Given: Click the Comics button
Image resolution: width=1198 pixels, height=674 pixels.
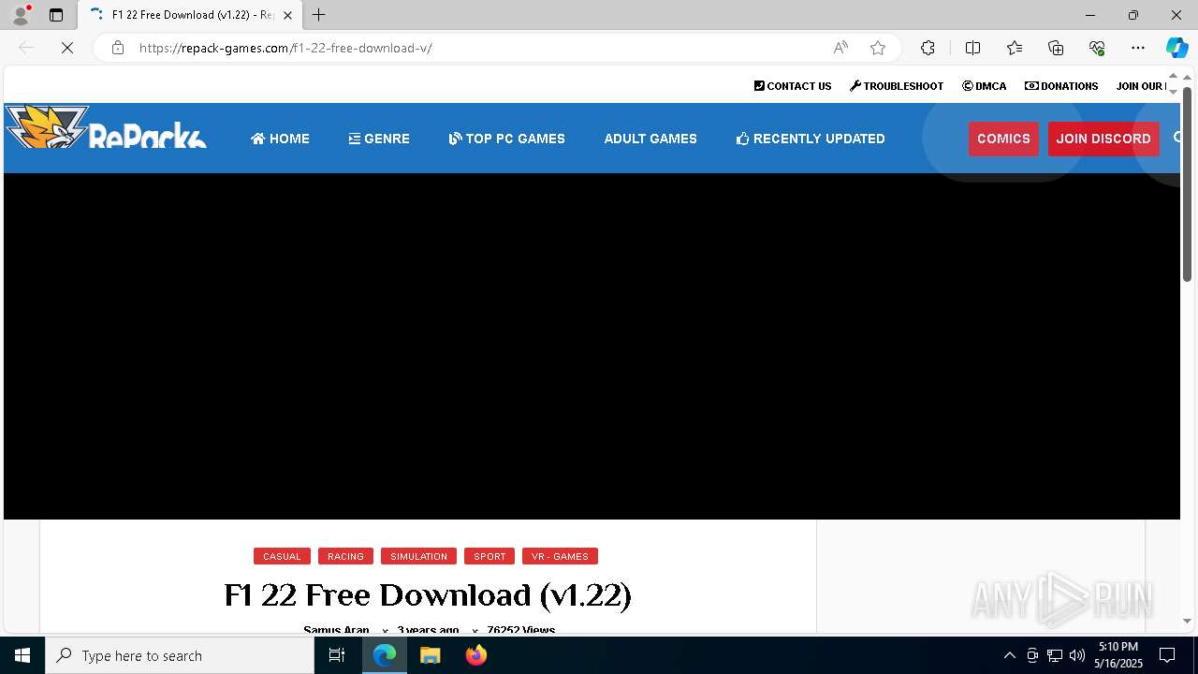Looking at the screenshot, I should 1003,139.
